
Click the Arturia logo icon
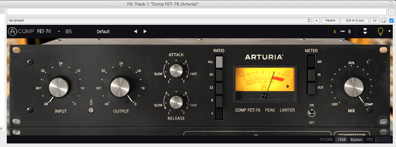tap(13, 32)
